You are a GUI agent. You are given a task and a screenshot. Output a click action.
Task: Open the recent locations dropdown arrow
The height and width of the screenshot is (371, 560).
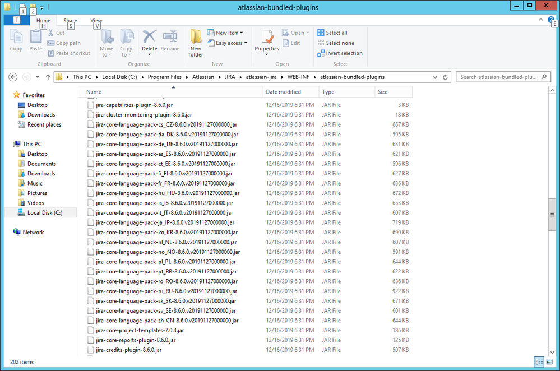point(38,77)
